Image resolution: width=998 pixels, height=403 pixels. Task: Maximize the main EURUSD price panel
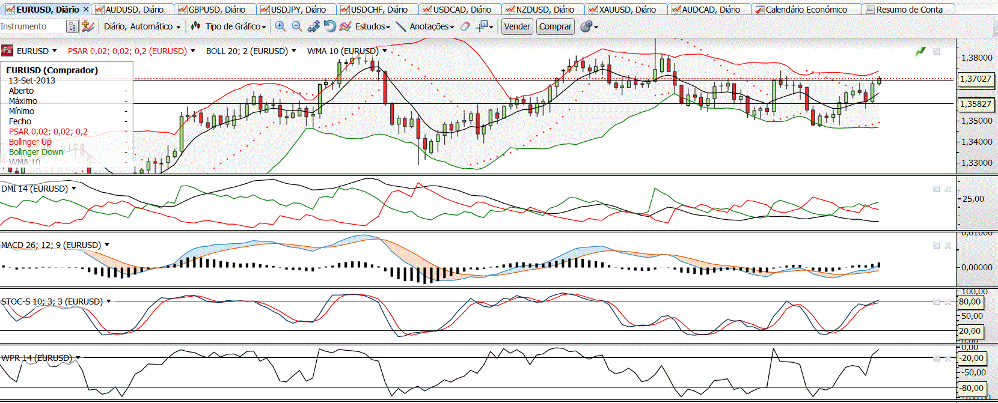(936, 52)
